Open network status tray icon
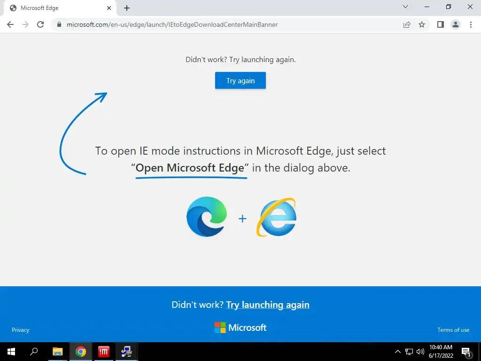The image size is (481, 361). tap(409, 352)
